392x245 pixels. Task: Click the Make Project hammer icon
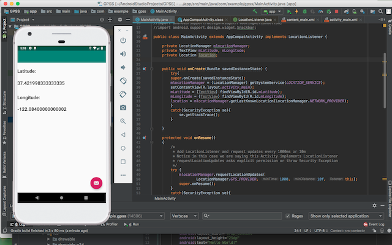point(255,11)
